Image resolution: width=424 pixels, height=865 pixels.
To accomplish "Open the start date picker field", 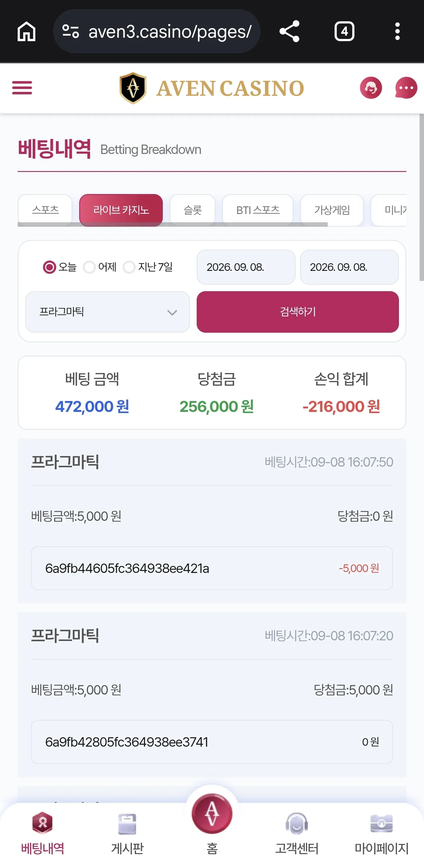I will tap(246, 267).
